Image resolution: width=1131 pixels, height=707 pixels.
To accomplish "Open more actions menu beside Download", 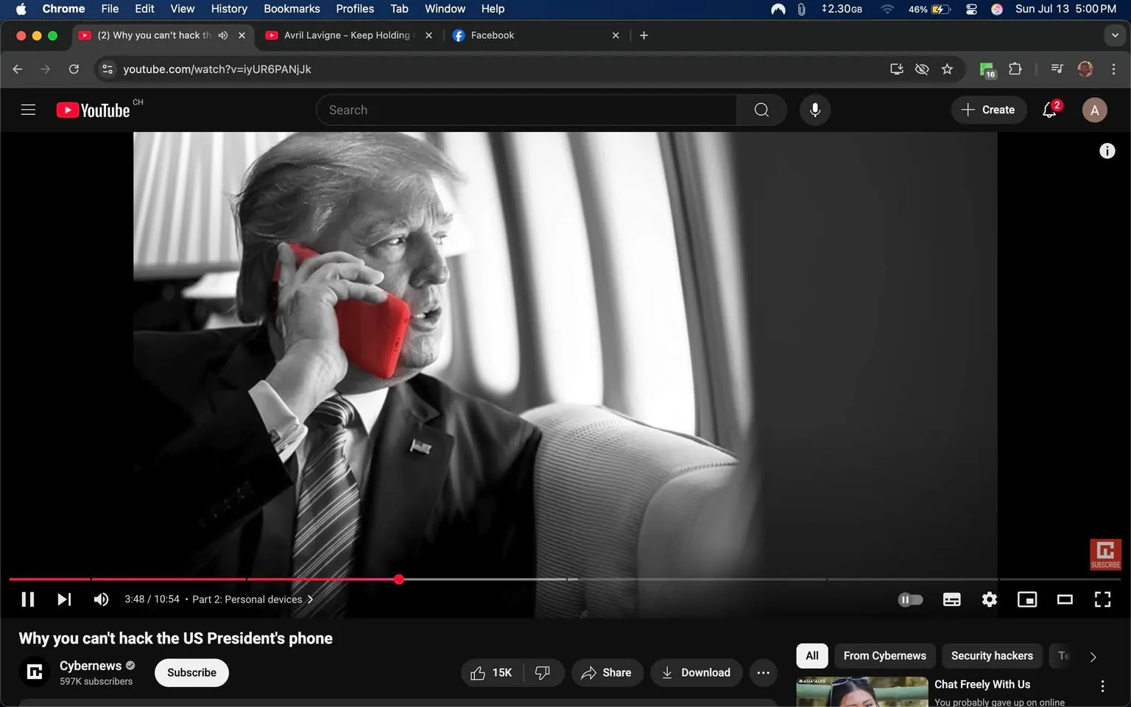I will (x=763, y=672).
